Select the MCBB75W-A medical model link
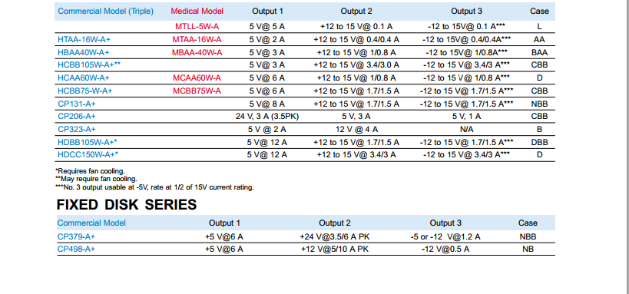The image size is (629, 294). pos(197,91)
